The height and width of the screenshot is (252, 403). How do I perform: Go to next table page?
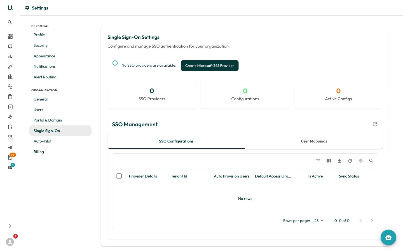[372, 221]
